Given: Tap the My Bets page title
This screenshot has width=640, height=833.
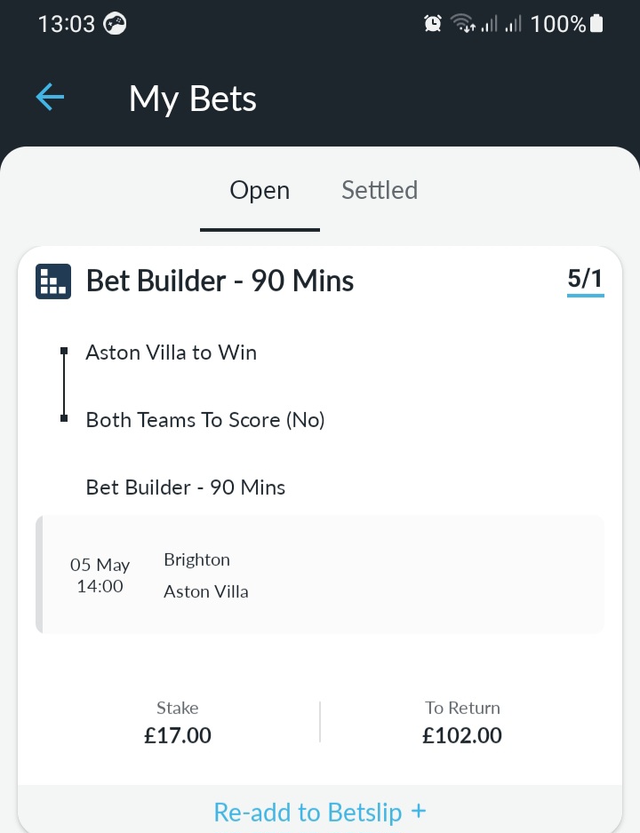Looking at the screenshot, I should pyautogui.click(x=193, y=99).
